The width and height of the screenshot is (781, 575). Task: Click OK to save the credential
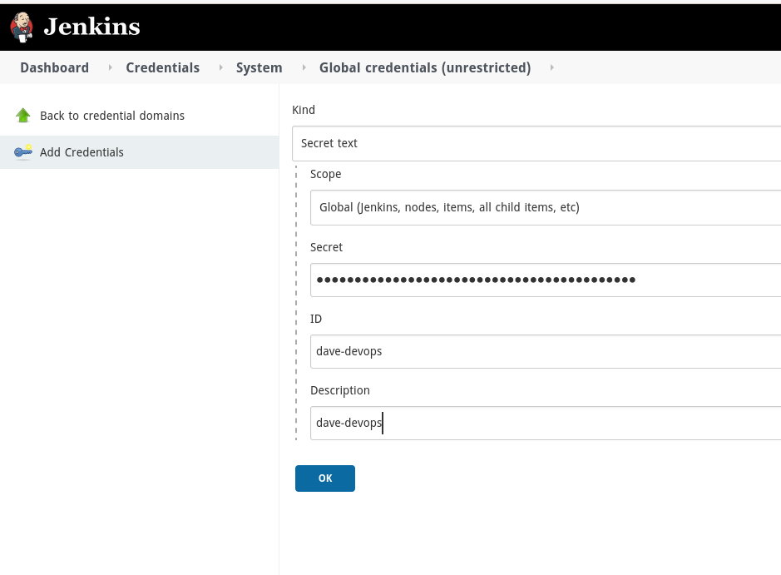324,478
